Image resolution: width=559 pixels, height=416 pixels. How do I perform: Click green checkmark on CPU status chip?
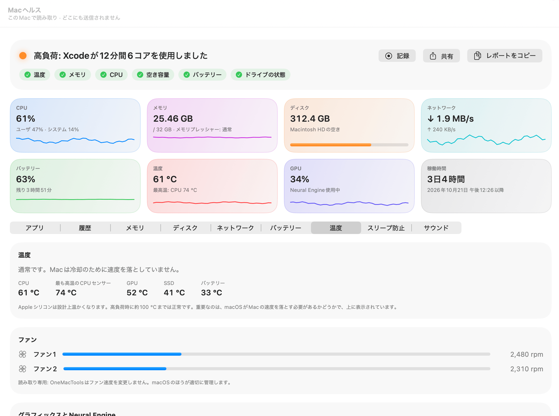(103, 75)
